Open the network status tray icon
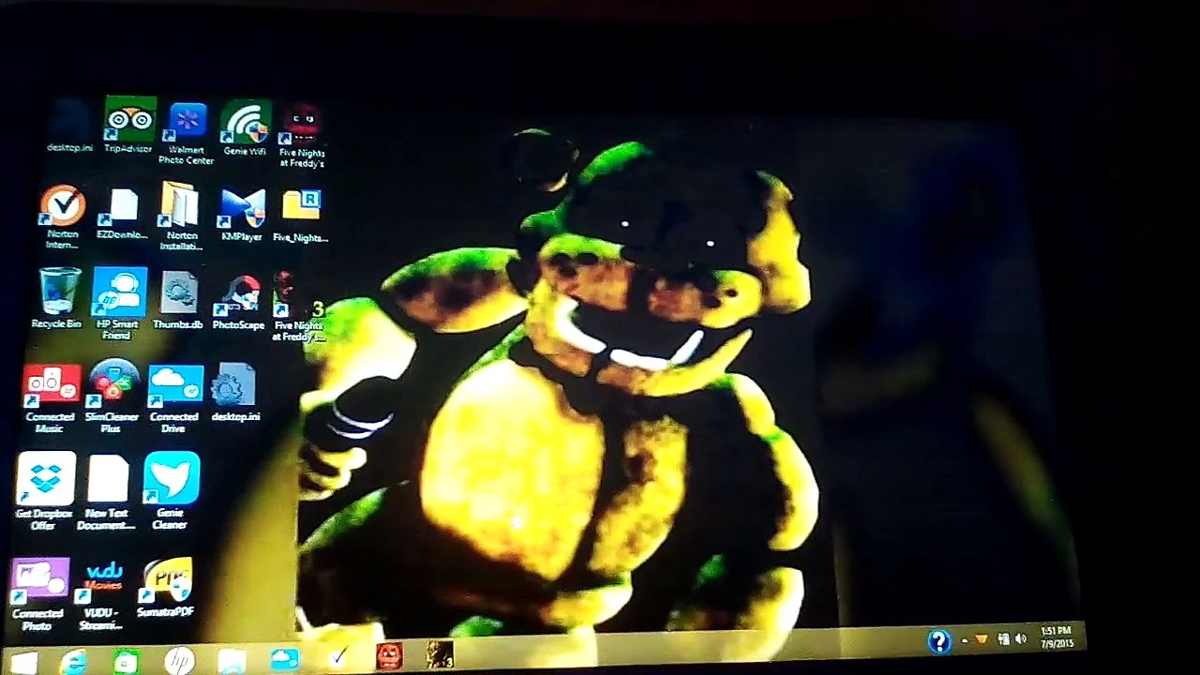Viewport: 1200px width, 675px height. point(1003,638)
